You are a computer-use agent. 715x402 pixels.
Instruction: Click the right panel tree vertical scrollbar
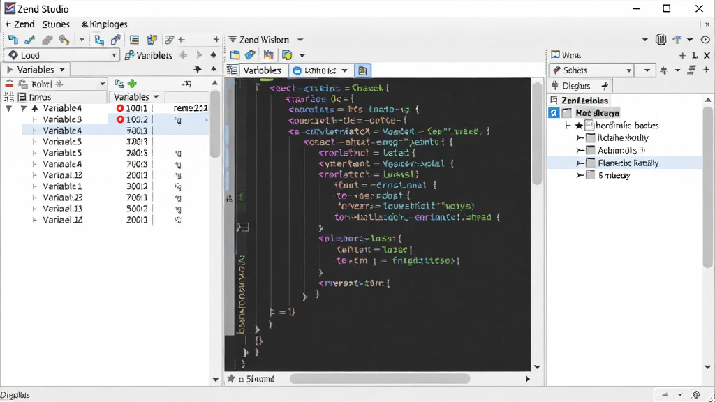(707, 187)
